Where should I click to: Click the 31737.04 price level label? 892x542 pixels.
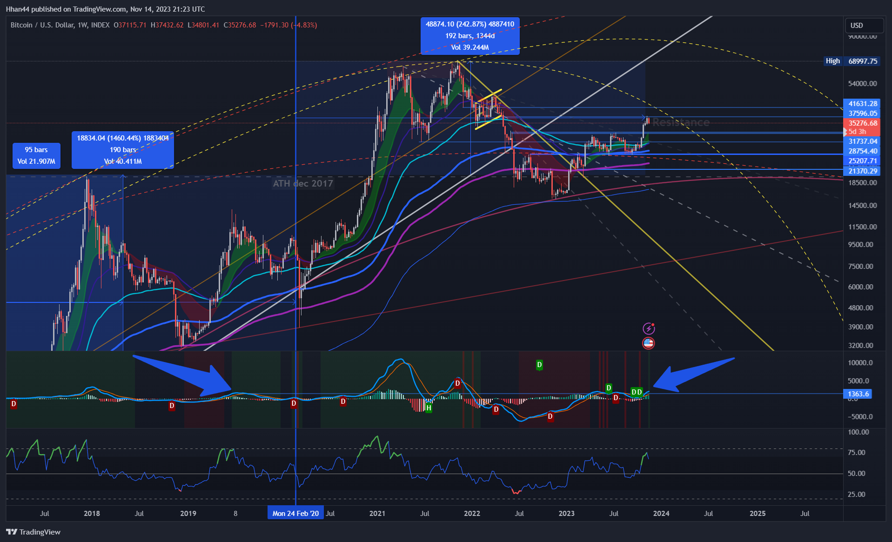tap(862, 141)
